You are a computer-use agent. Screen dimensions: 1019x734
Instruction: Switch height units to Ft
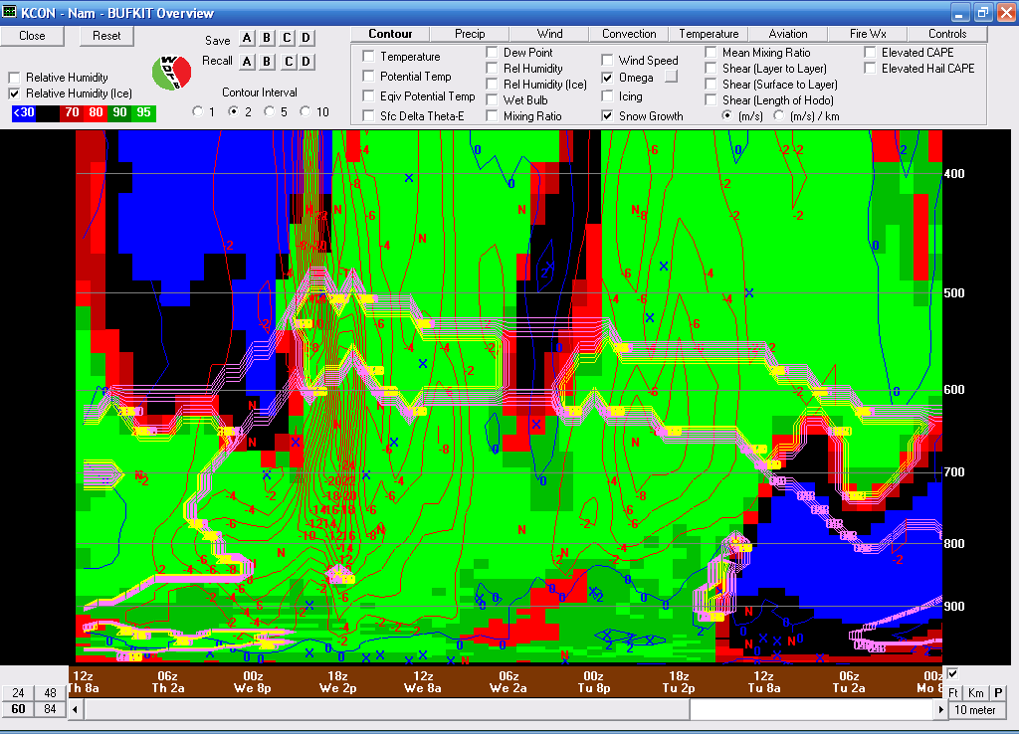pyautogui.click(x=952, y=692)
